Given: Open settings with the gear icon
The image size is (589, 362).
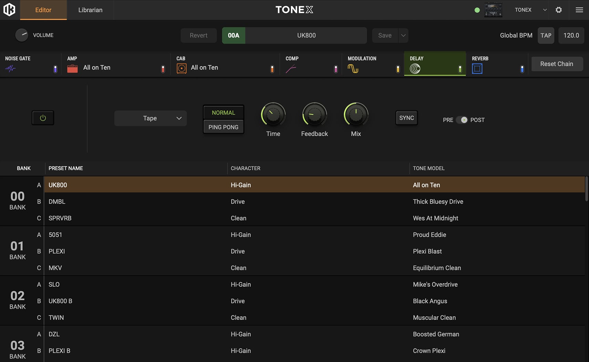Looking at the screenshot, I should click(559, 10).
